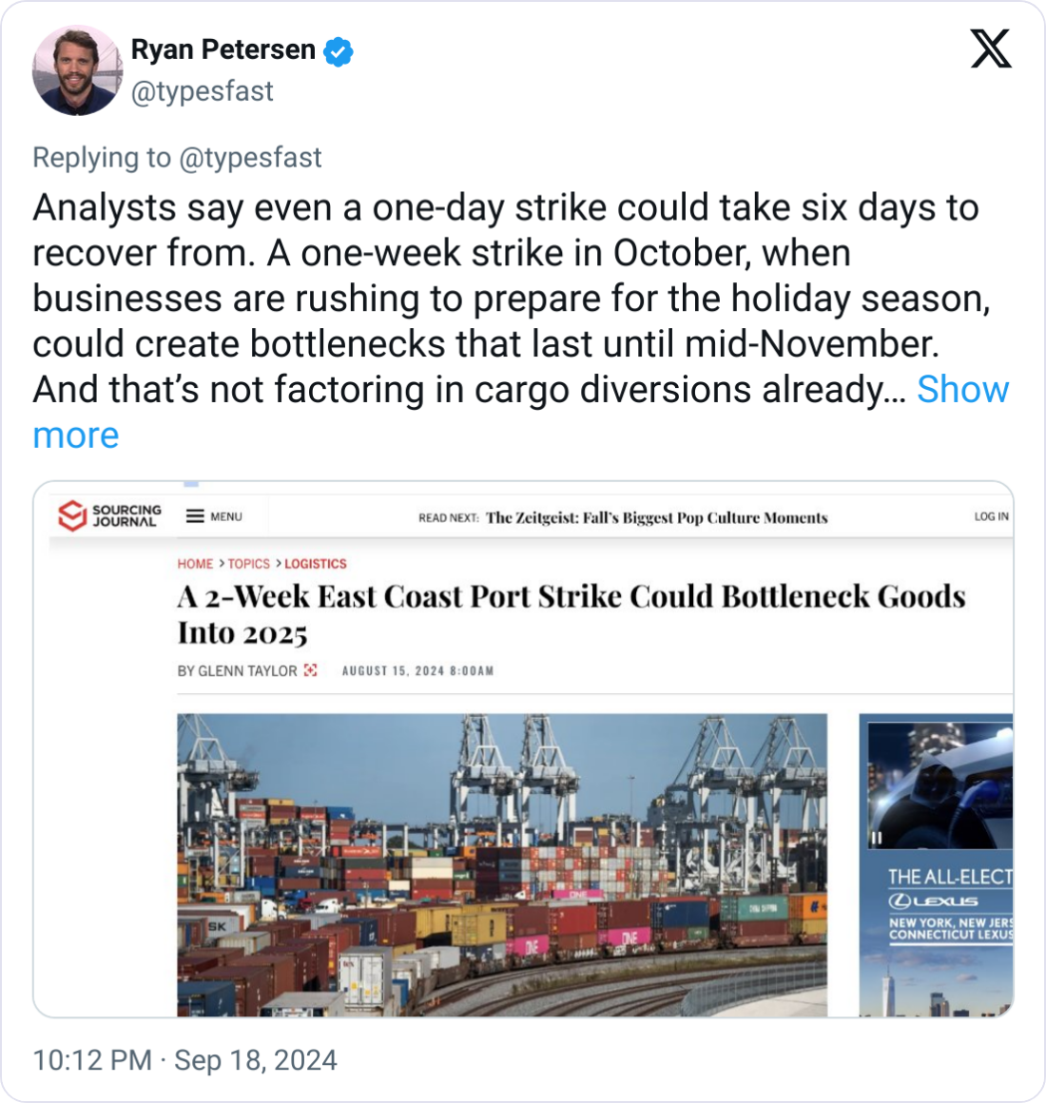Click the Lexus logo in the ad
Viewport: 1046px width, 1103px height.
(933, 901)
